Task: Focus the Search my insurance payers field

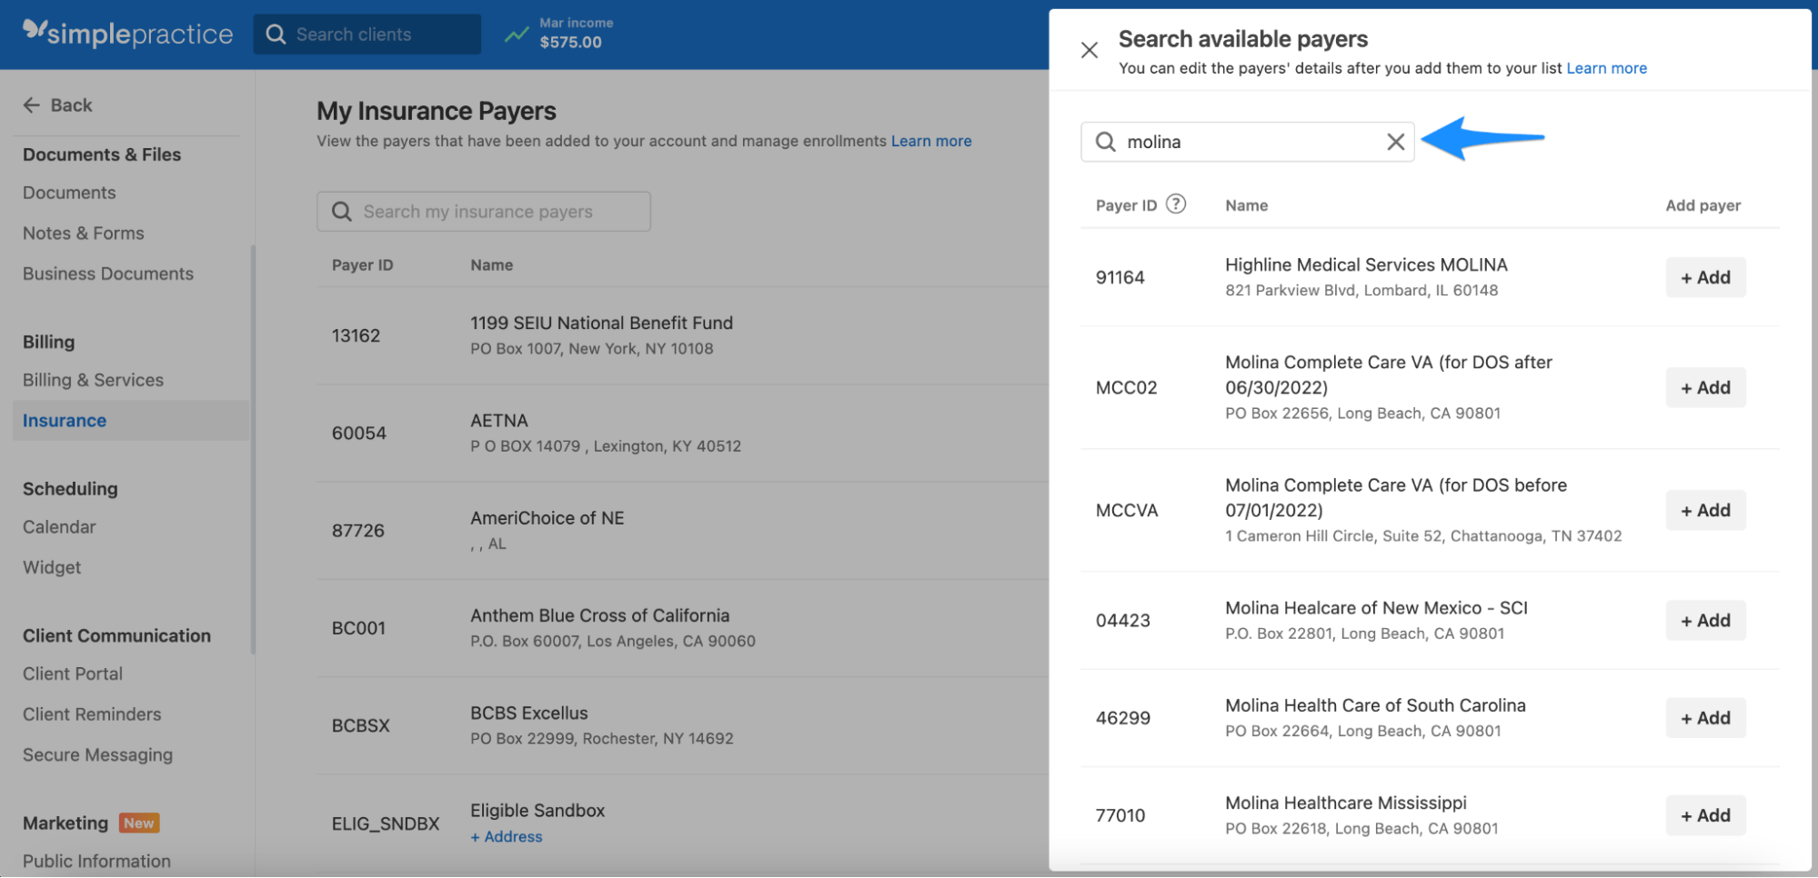Action: [x=483, y=211]
